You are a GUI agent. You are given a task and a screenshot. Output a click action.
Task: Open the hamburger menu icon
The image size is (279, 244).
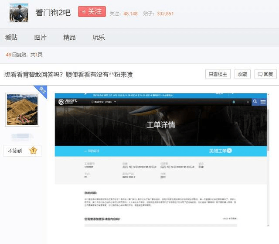263,102
